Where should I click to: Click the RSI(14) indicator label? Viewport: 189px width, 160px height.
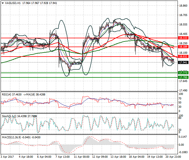[7, 94]
